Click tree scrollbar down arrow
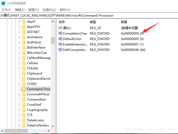178x134 pixels. click(x=53, y=126)
